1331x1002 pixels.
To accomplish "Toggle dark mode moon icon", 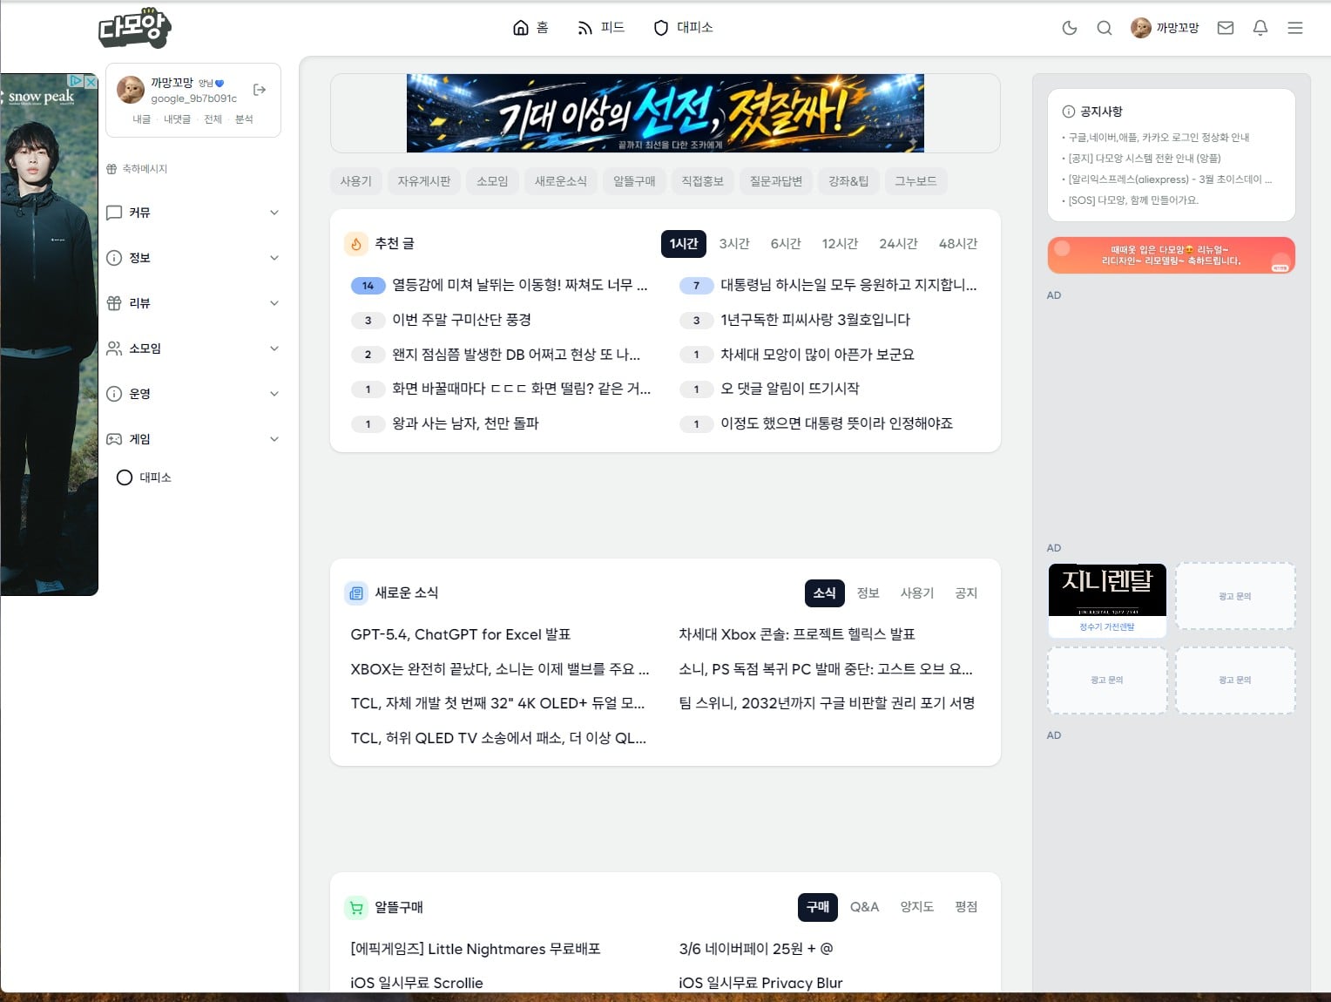I will [x=1070, y=28].
